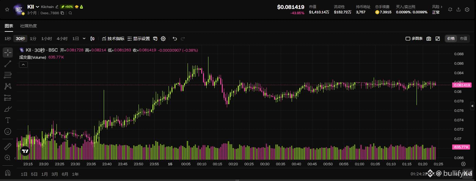
Task: Click volume label 635.77K on axis
Action: point(461,147)
